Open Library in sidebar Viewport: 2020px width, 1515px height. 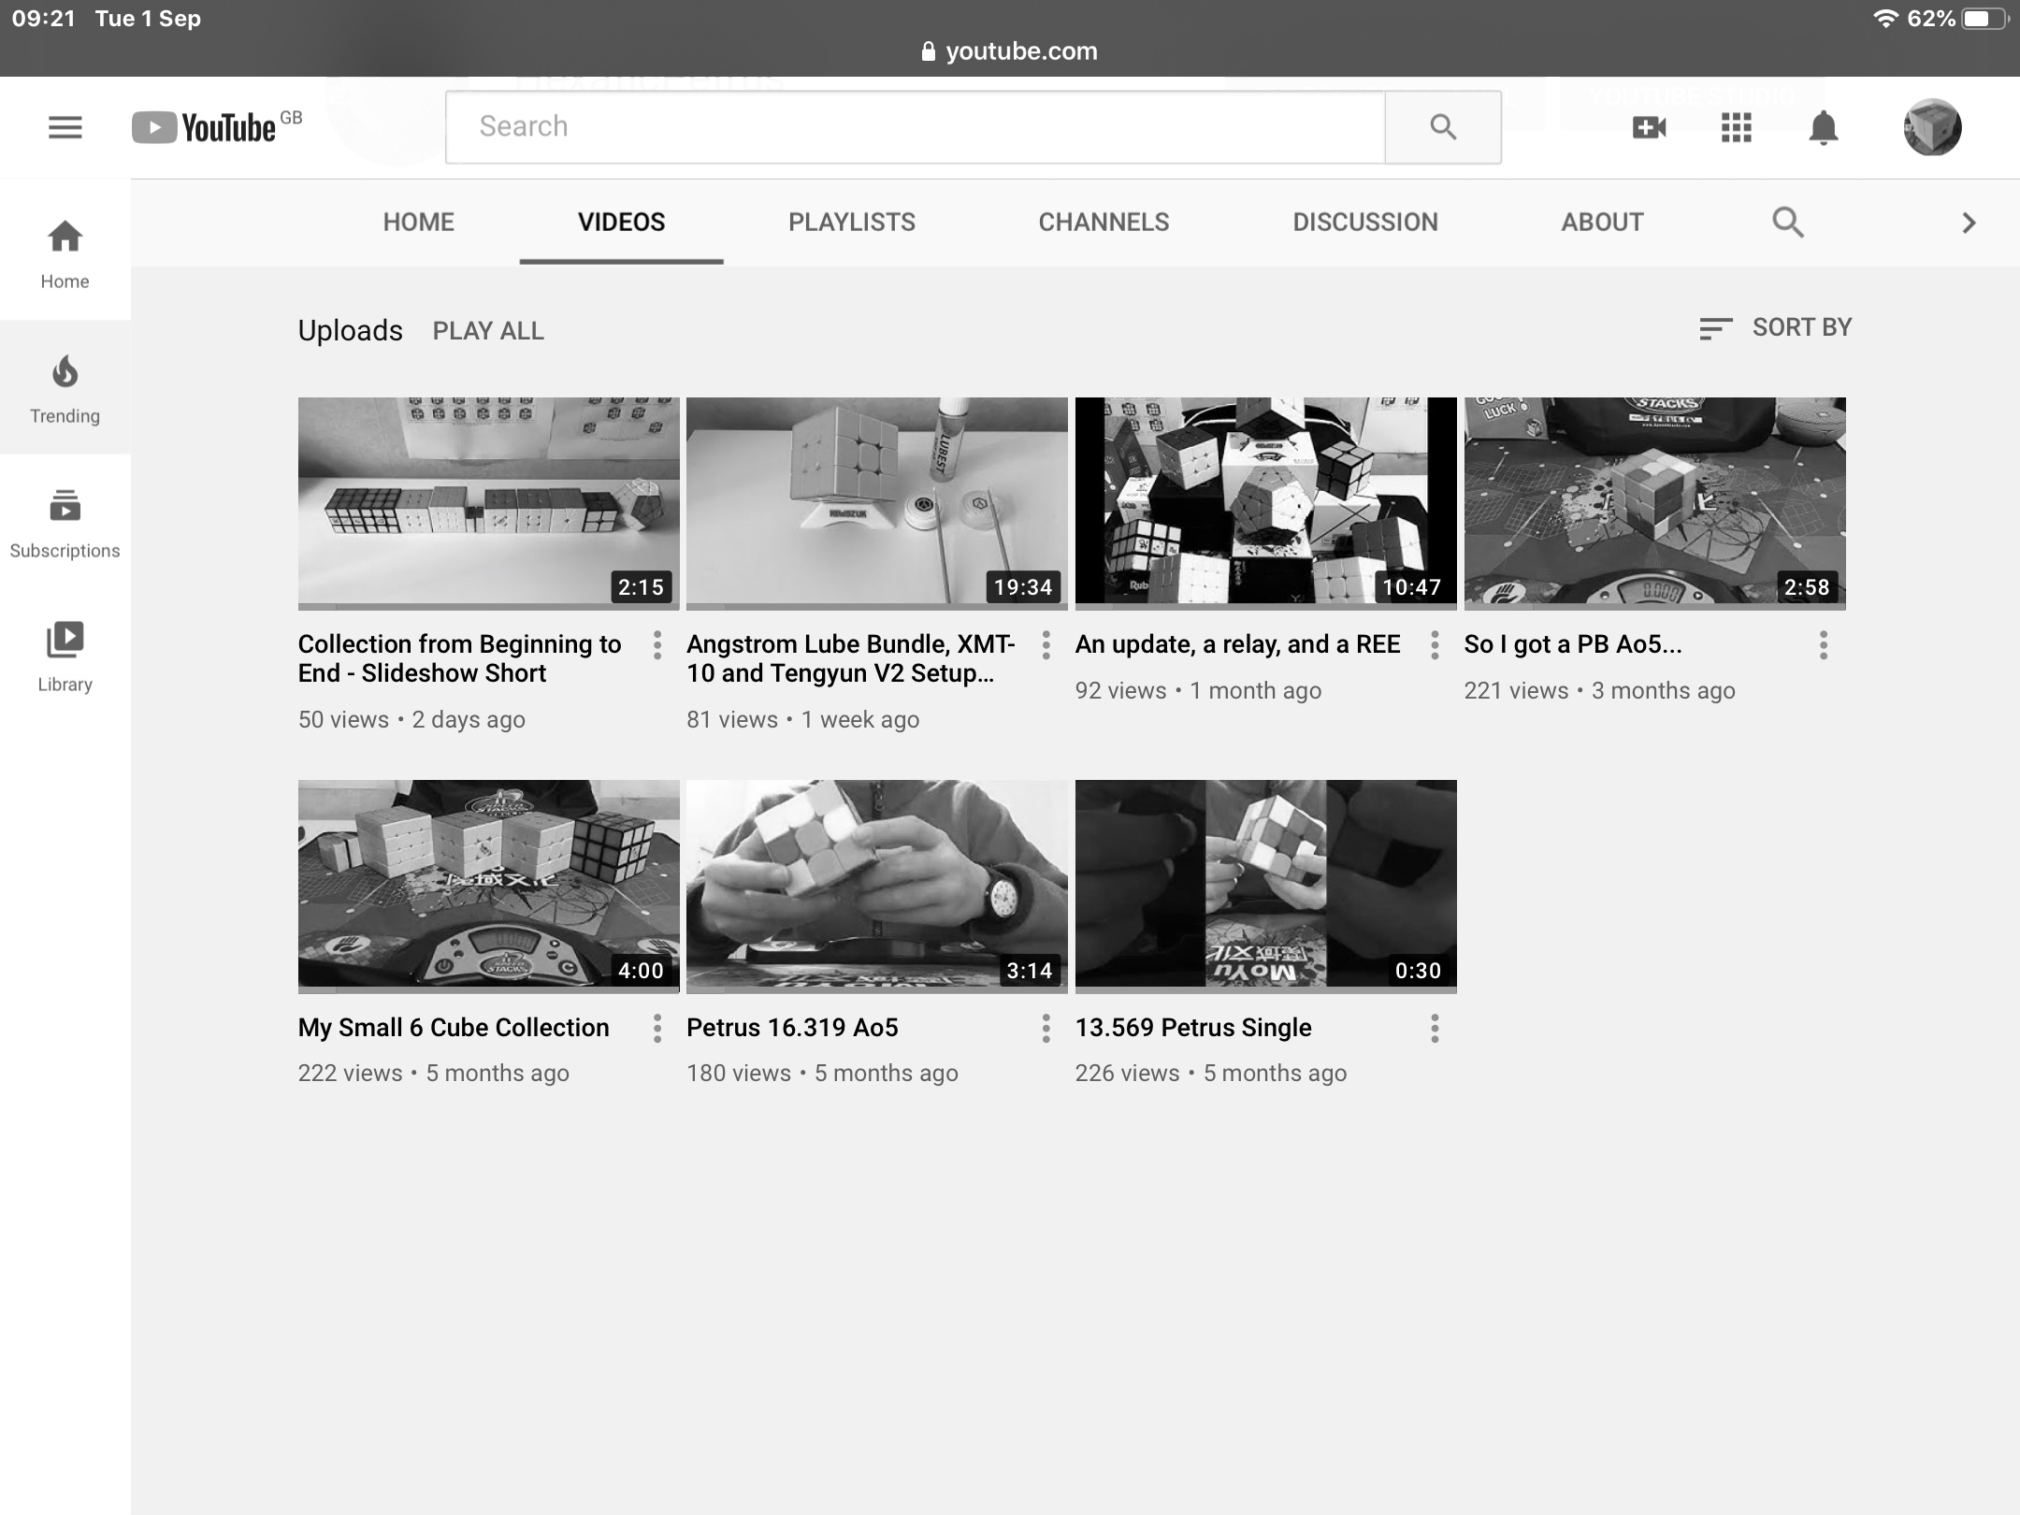click(x=65, y=656)
